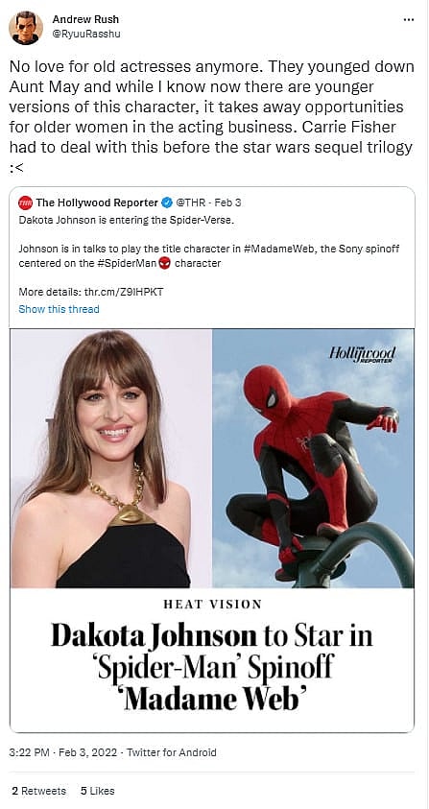This screenshot has width=429, height=809.
Task: Open the three-dot more options menu
Action: pos(408,19)
